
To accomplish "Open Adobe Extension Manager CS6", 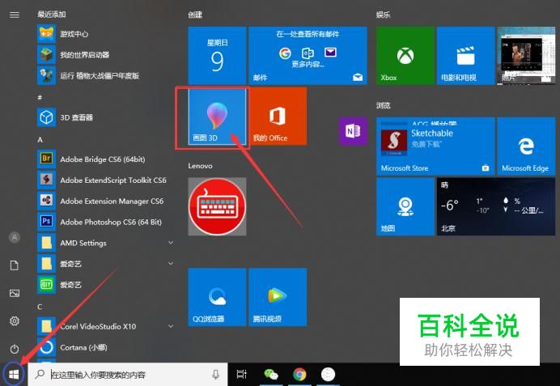I will pyautogui.click(x=105, y=201).
